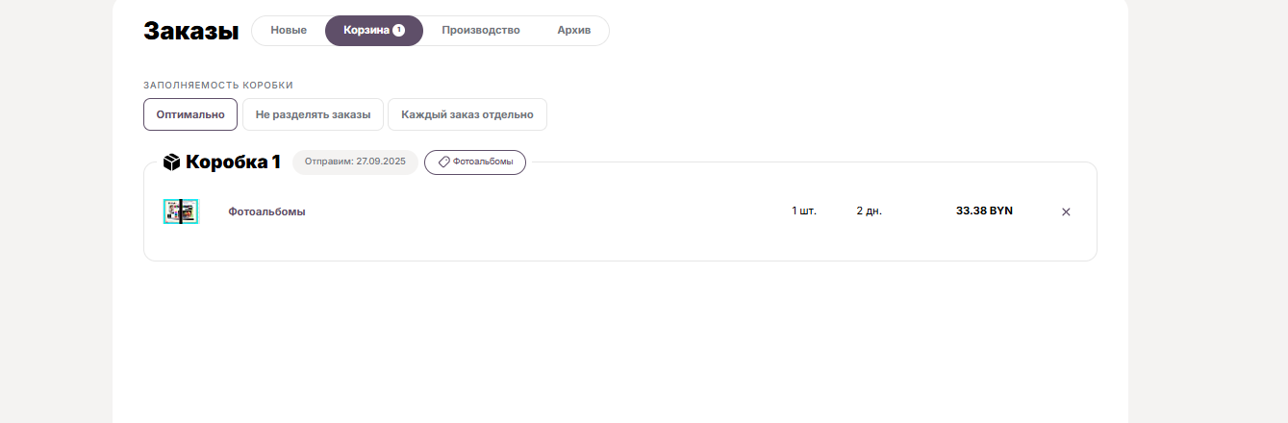Click the box icon beside Коробка 1

click(x=172, y=162)
